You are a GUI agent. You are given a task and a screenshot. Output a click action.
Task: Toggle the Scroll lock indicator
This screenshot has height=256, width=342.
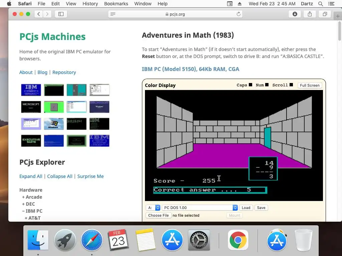pos(291,85)
